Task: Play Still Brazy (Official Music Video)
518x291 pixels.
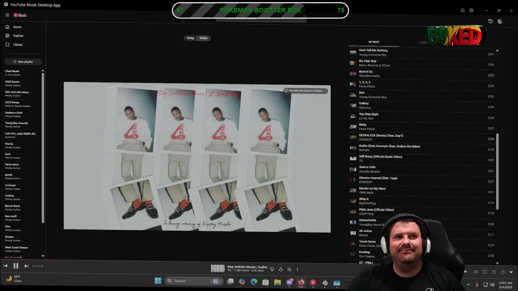Action: [x=421, y=158]
